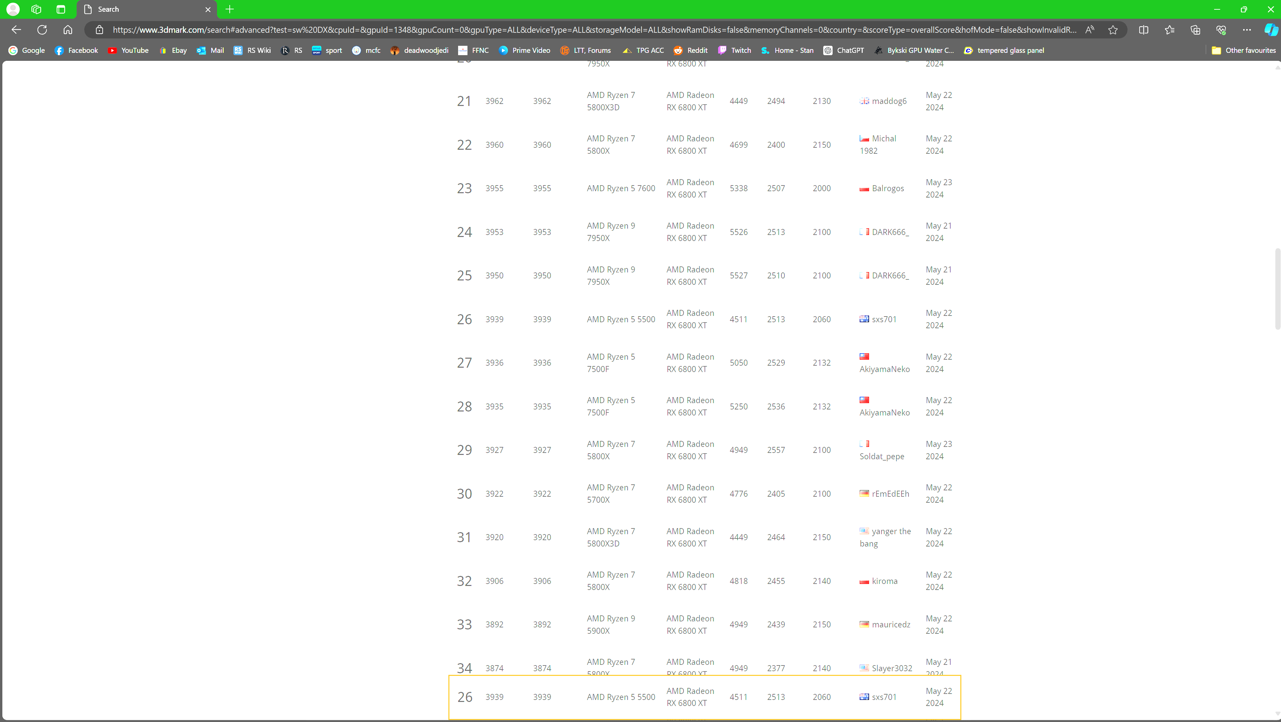Open the deadwoodjedi bookmark
The image size is (1281, 722).
point(420,50)
